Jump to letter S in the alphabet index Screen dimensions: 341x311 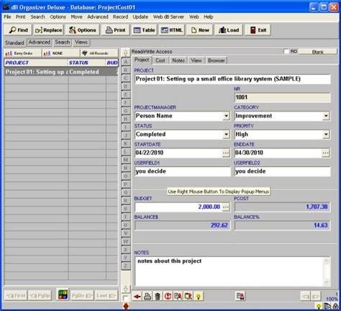125,209
